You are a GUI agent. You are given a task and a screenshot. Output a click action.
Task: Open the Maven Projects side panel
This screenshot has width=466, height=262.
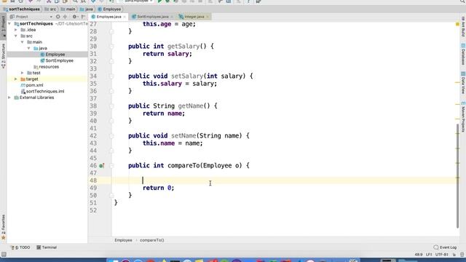463,116
